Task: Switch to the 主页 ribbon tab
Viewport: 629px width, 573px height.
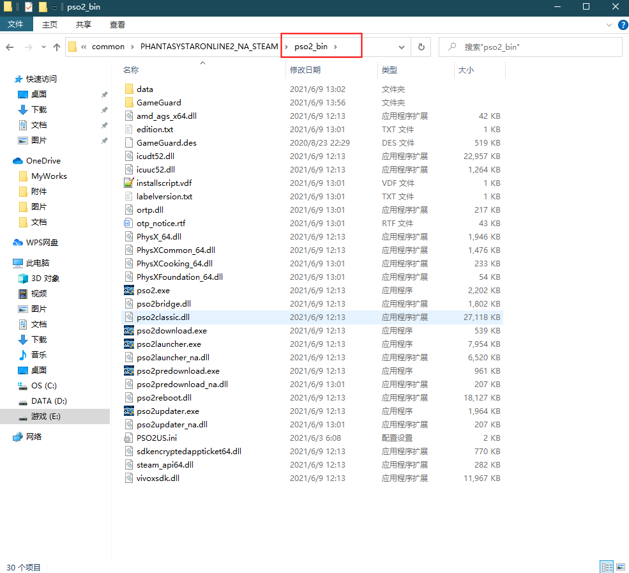Action: (x=50, y=24)
